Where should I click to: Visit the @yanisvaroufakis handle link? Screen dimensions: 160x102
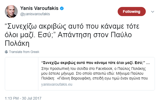pos(35,14)
